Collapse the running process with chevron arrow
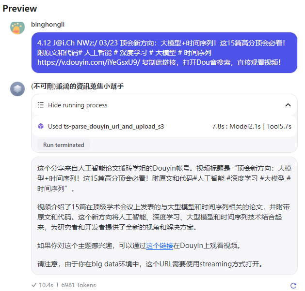 tap(288, 105)
